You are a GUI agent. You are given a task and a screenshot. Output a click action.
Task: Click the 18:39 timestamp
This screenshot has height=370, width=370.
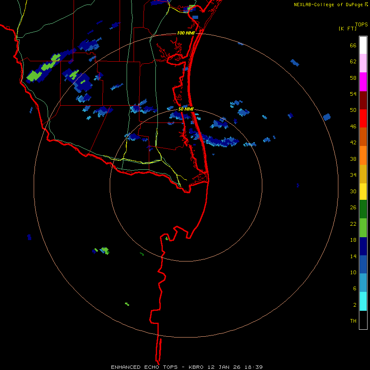pyautogui.click(x=254, y=367)
